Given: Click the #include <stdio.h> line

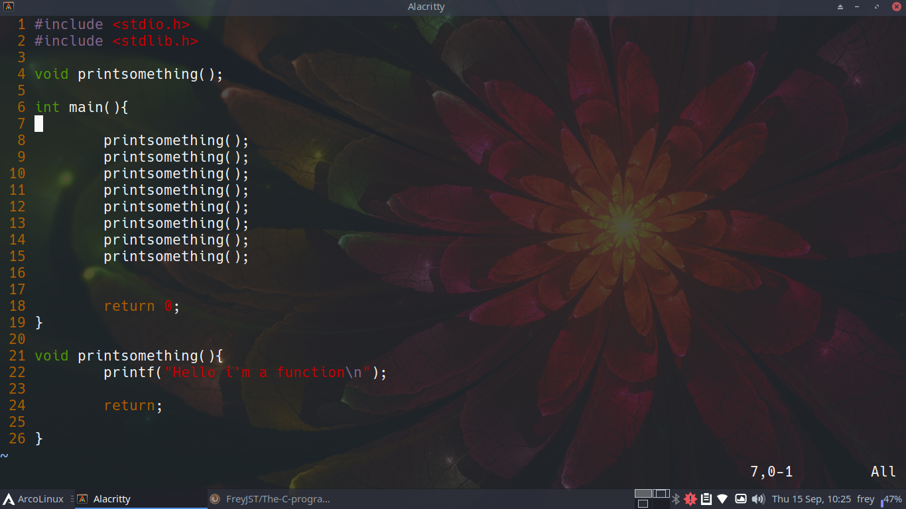Looking at the screenshot, I should (112, 25).
